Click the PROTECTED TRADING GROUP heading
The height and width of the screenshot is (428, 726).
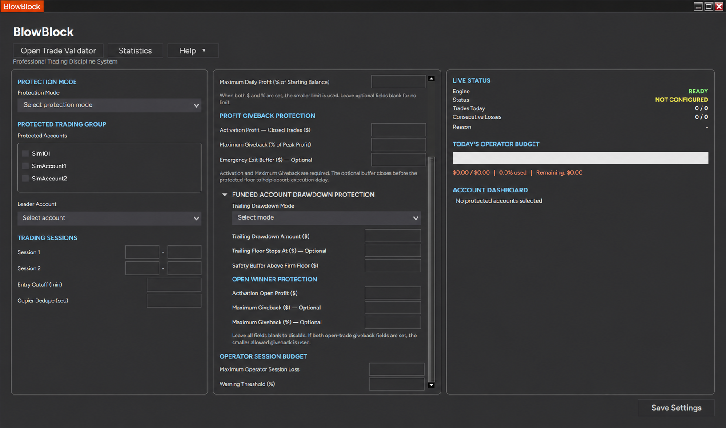(x=62, y=124)
